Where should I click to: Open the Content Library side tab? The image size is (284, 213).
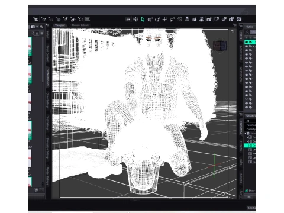pyautogui.click(x=47, y=77)
